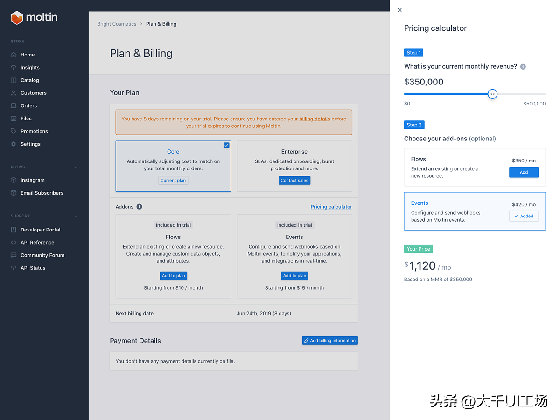This screenshot has height=420, width=560.
Task: Click the Email Subscribers cube icon
Action: coord(14,193)
